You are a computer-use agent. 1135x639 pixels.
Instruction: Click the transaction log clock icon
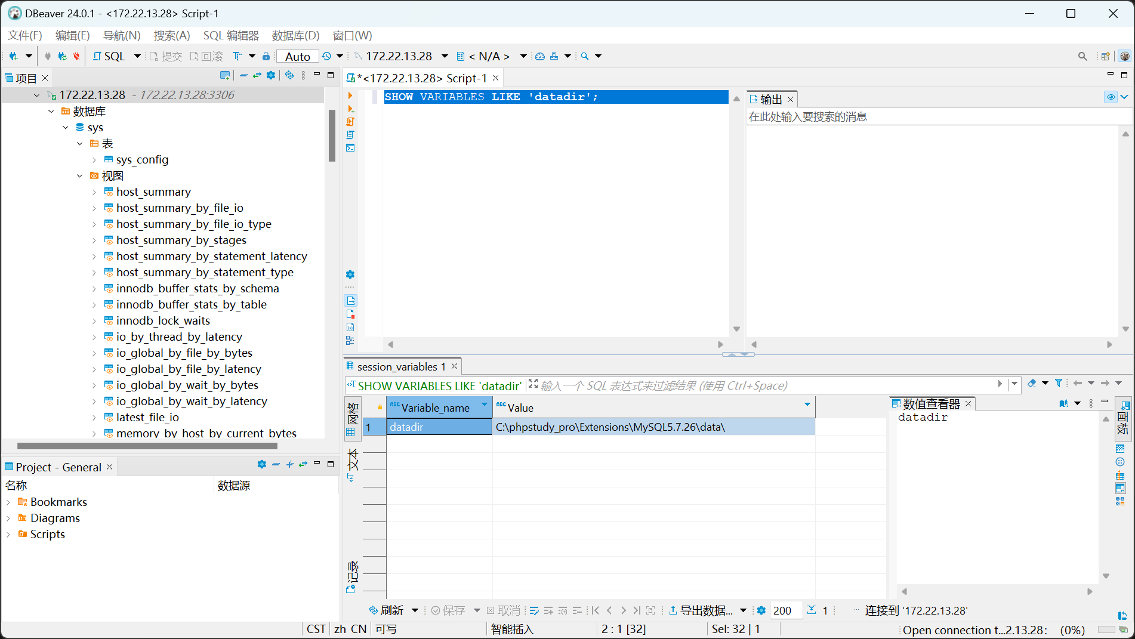point(326,56)
